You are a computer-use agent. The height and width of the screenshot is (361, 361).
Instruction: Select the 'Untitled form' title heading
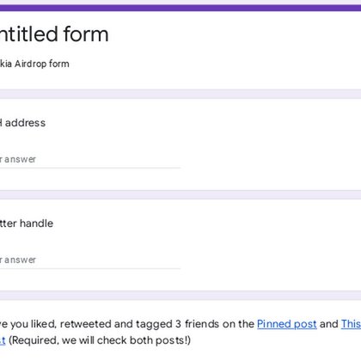point(54,34)
